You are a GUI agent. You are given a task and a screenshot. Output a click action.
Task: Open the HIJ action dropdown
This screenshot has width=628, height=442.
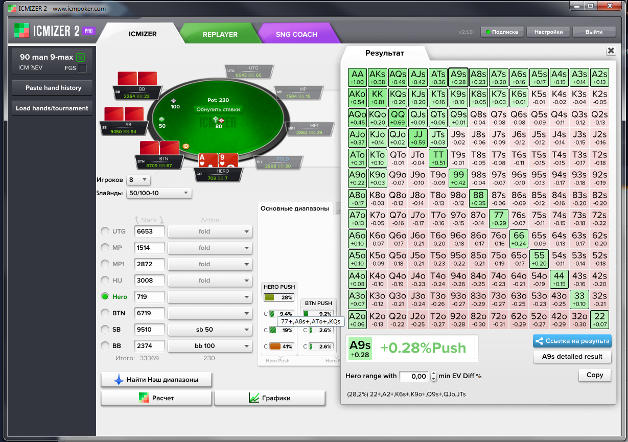[x=210, y=281]
